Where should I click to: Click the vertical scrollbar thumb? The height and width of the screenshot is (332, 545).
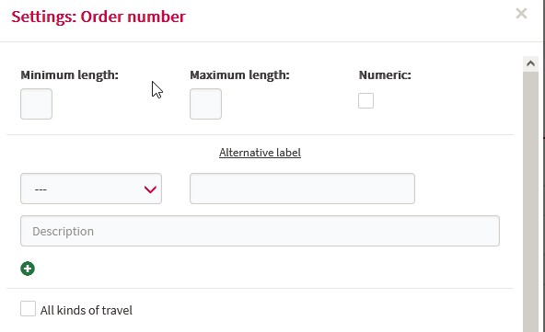(x=530, y=201)
